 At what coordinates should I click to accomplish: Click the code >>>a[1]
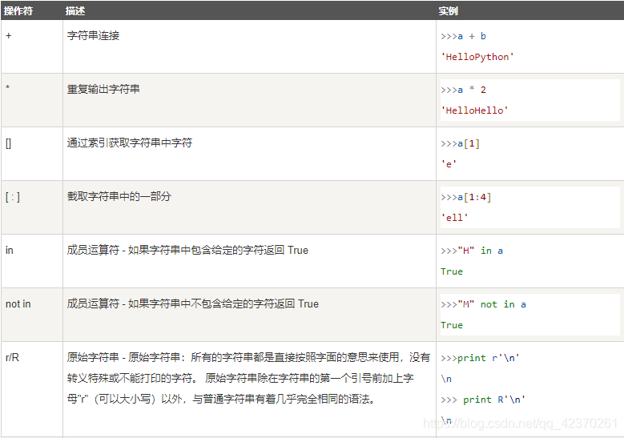tap(460, 143)
